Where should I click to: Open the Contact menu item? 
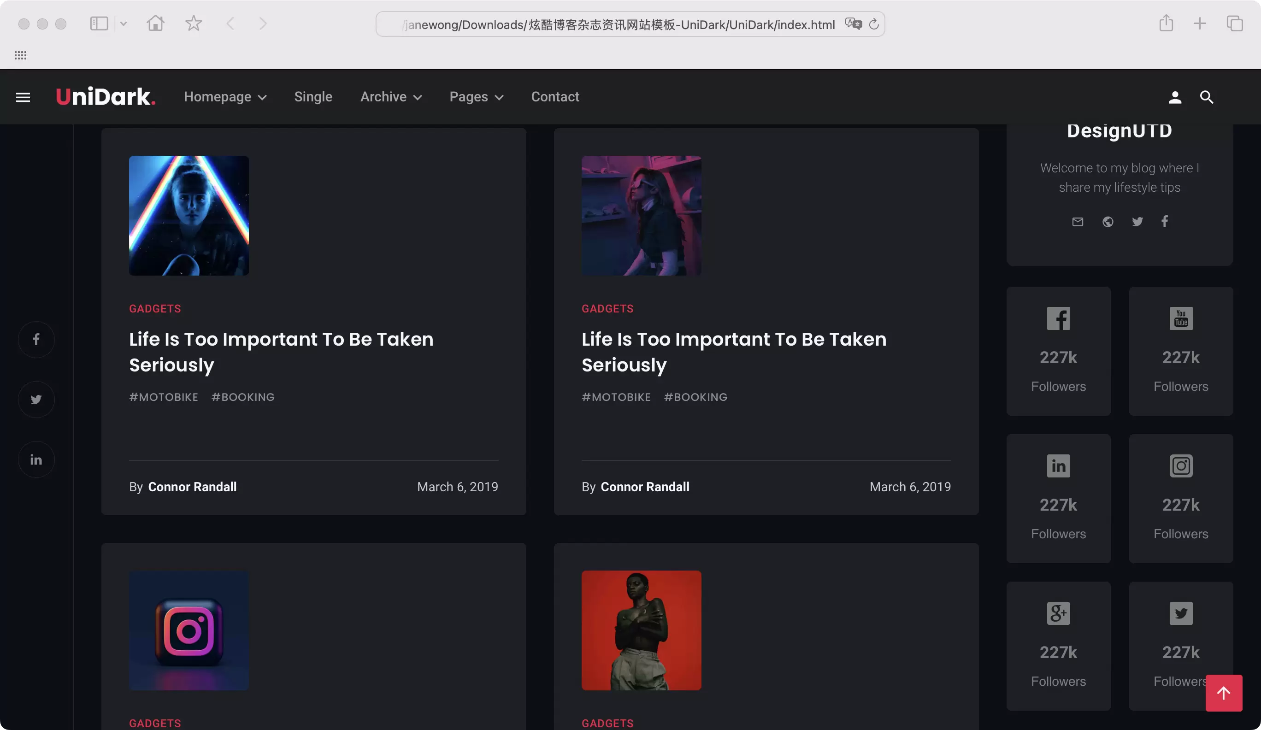coord(554,96)
